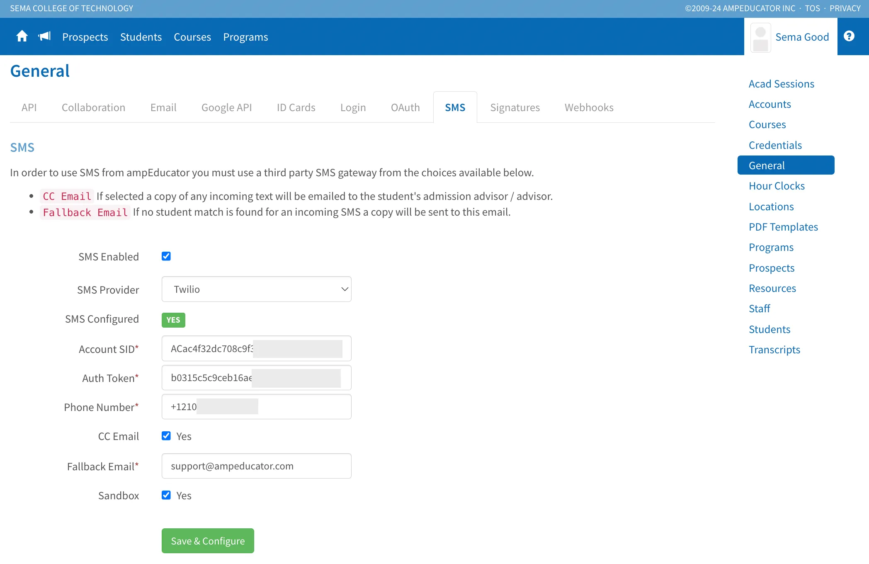The image size is (869, 564).
Task: Open the announcements megaphone icon
Action: 44,36
